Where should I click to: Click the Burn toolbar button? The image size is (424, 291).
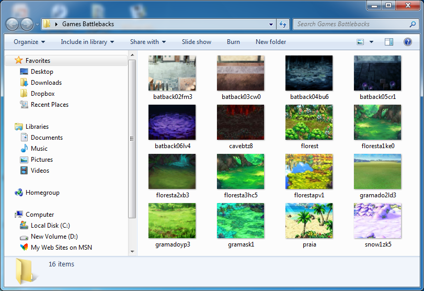coord(233,42)
